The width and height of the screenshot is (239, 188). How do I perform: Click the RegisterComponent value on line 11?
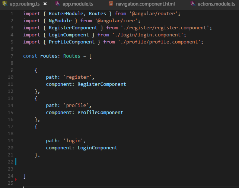click(102, 84)
